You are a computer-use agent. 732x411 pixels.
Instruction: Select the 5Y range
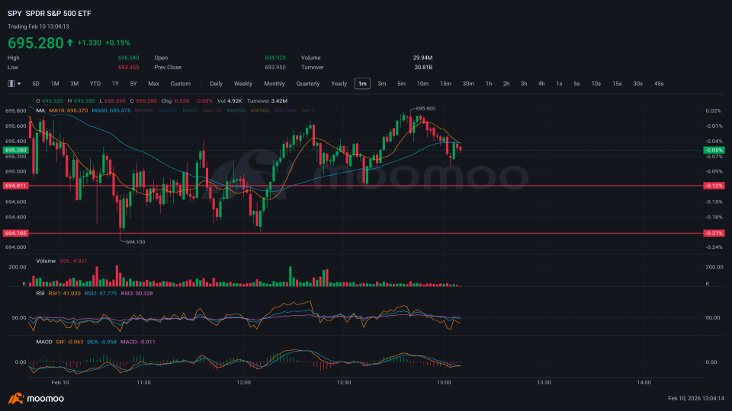click(133, 84)
